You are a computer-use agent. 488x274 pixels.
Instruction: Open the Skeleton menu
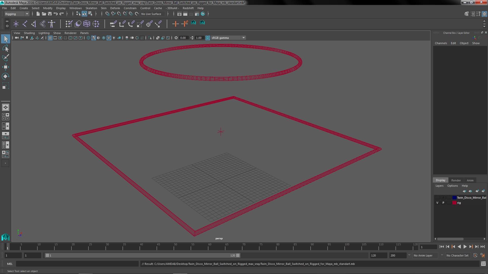tap(91, 8)
